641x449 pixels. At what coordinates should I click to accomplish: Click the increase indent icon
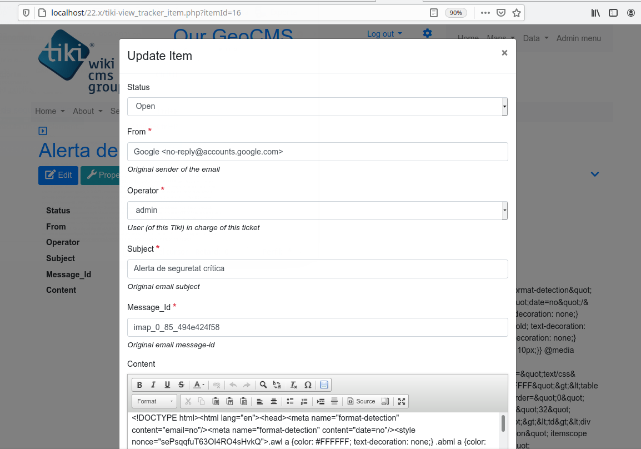pyautogui.click(x=320, y=402)
